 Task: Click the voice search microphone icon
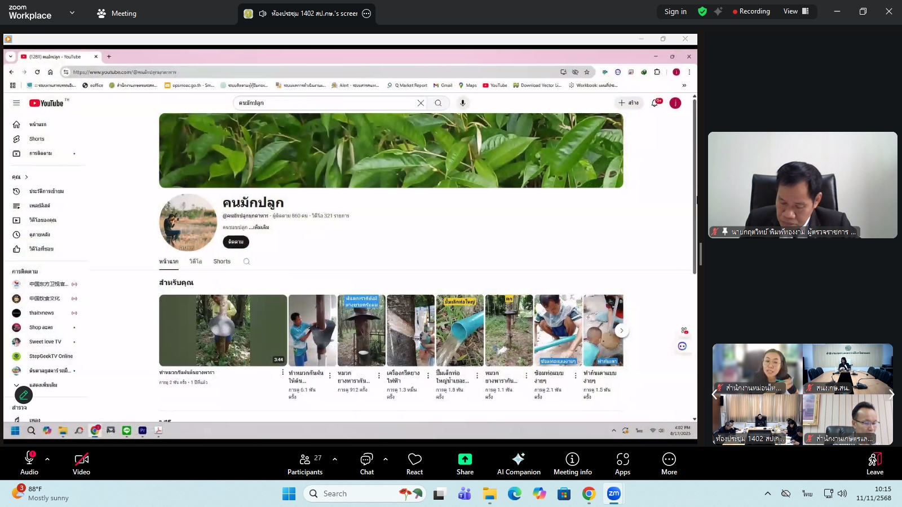(462, 103)
